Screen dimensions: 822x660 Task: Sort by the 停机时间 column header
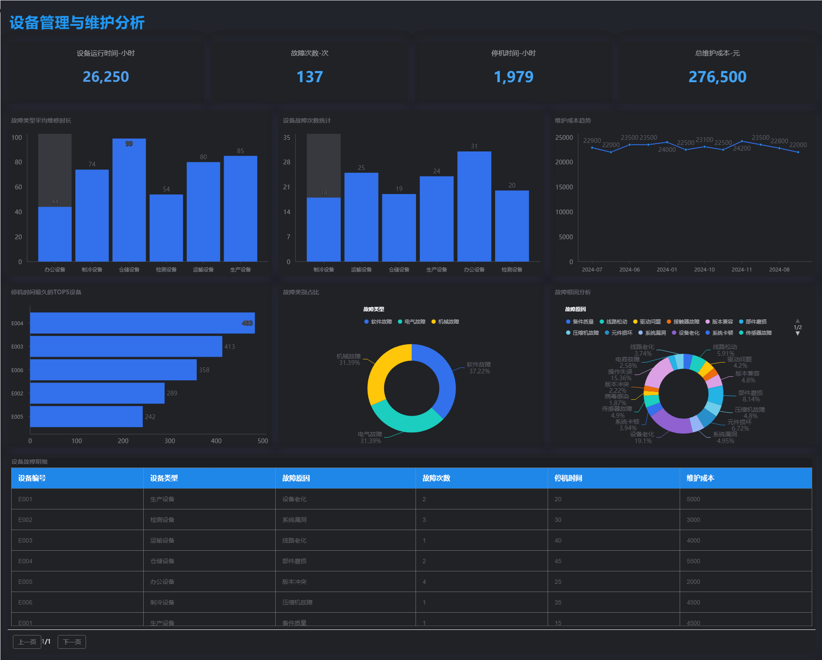(614, 478)
